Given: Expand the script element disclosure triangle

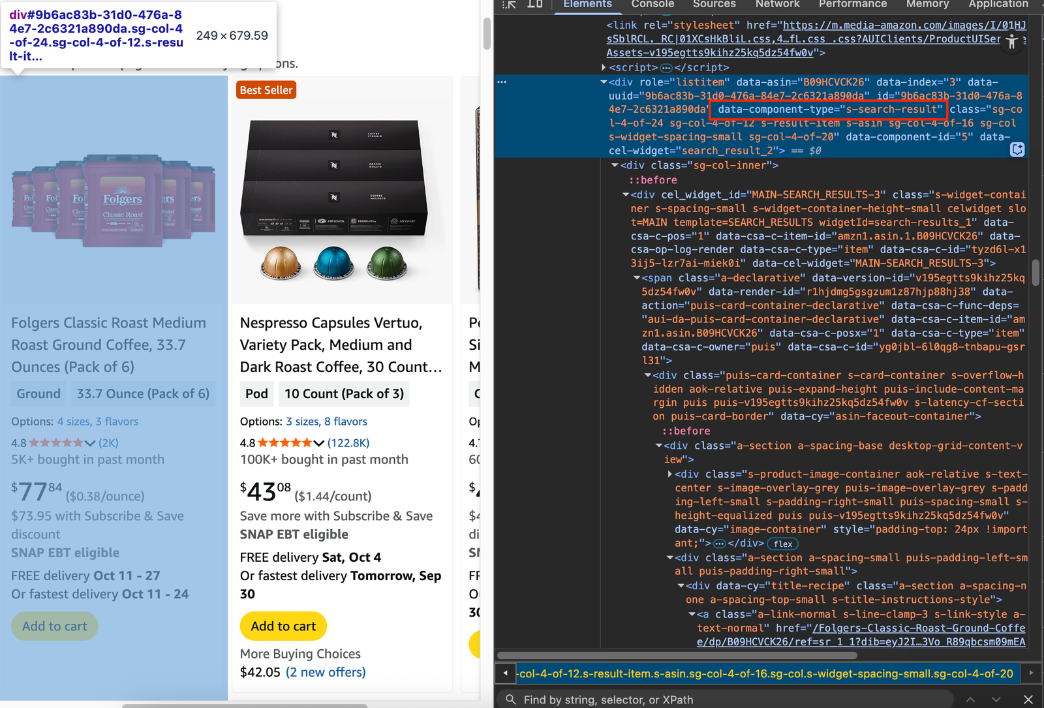Looking at the screenshot, I should click(604, 67).
